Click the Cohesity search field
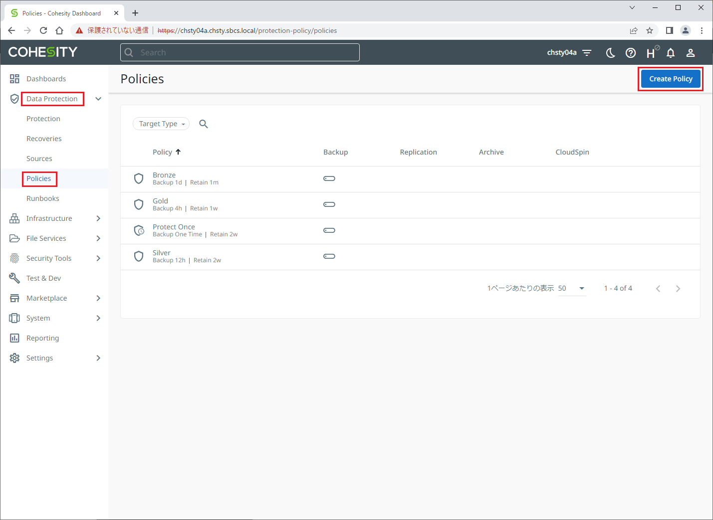Image resolution: width=713 pixels, height=520 pixels. pos(240,52)
